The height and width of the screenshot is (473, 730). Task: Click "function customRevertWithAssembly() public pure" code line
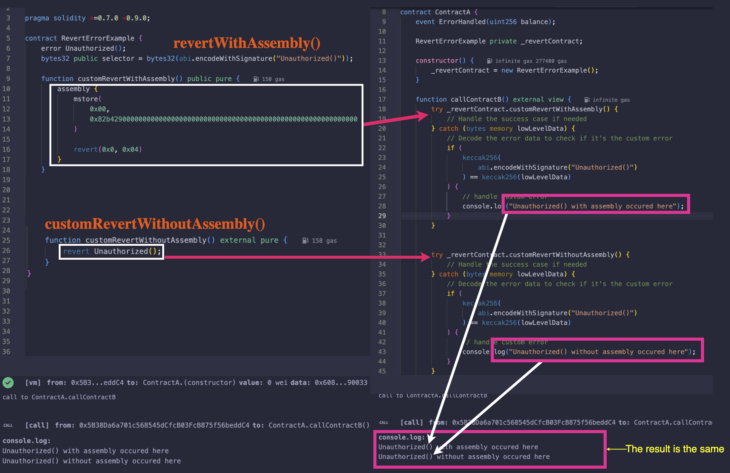click(x=141, y=79)
